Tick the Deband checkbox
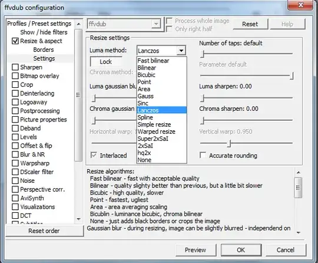The image size is (318, 263). 15,129
